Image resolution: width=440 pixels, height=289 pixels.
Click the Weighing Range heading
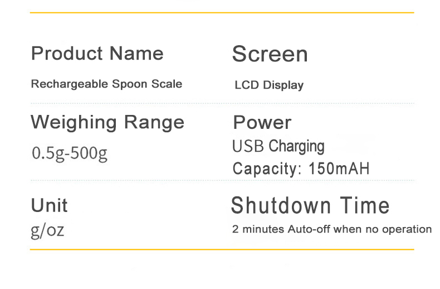pyautogui.click(x=107, y=122)
